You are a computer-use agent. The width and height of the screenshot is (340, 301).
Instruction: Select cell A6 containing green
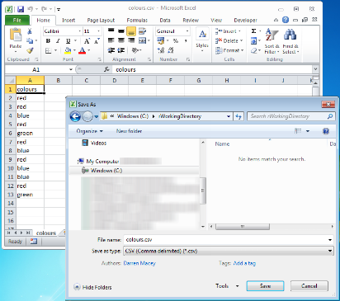tap(30, 134)
